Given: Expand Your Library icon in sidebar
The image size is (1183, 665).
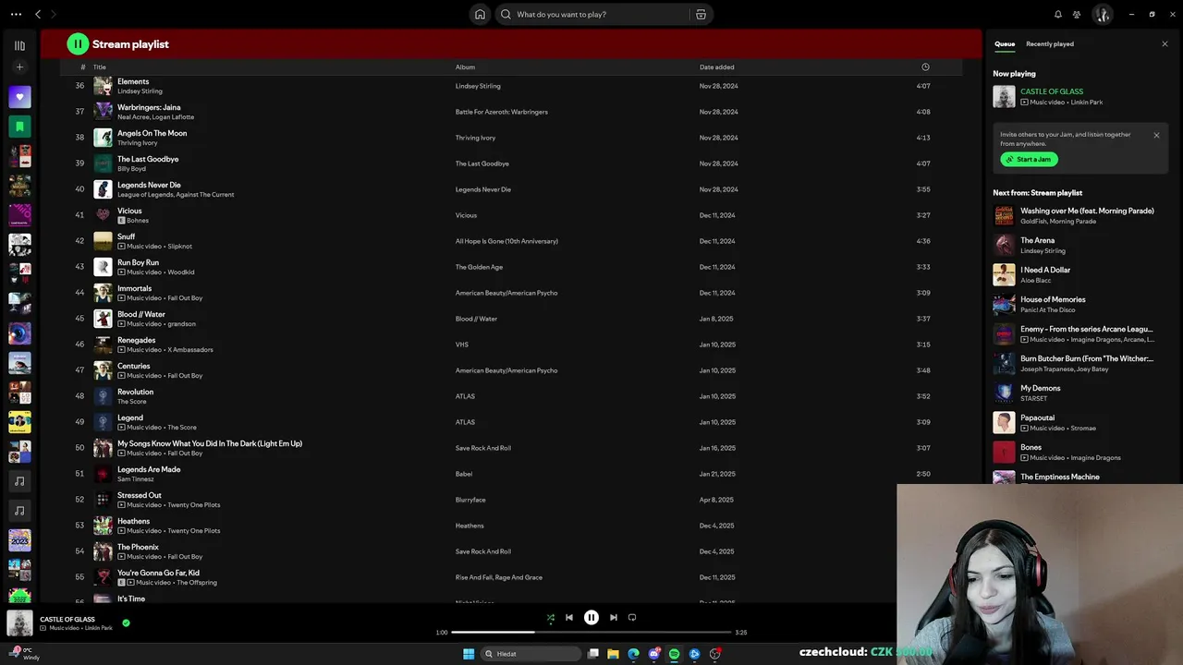Looking at the screenshot, I should (19, 44).
